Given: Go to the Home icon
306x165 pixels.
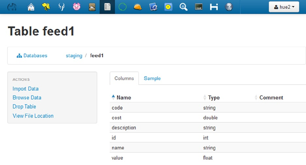Looking at the screenshot, I should [x=31, y=7].
